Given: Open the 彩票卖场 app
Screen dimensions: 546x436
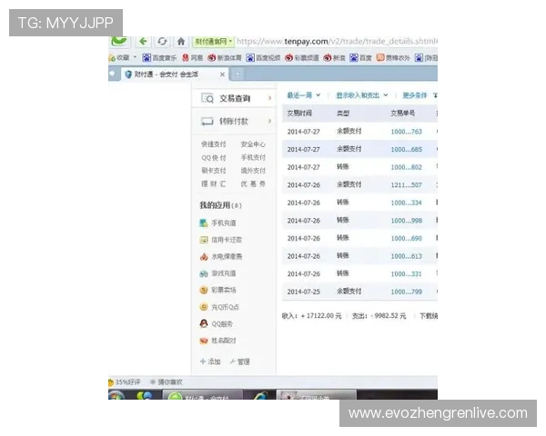Looking at the screenshot, I should (217, 290).
